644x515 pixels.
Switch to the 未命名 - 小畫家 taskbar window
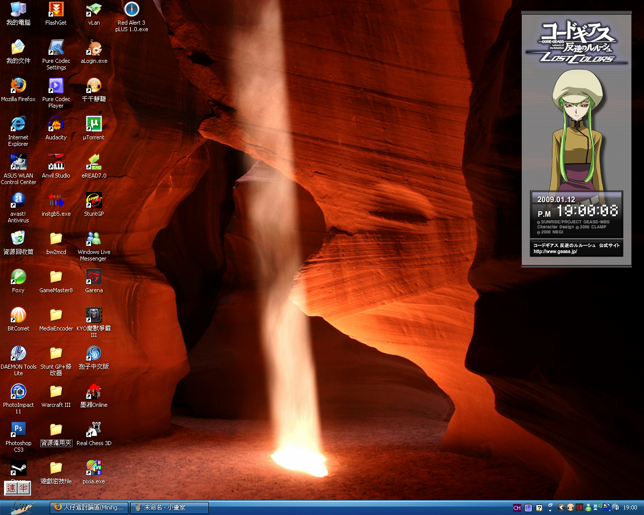[169, 508]
